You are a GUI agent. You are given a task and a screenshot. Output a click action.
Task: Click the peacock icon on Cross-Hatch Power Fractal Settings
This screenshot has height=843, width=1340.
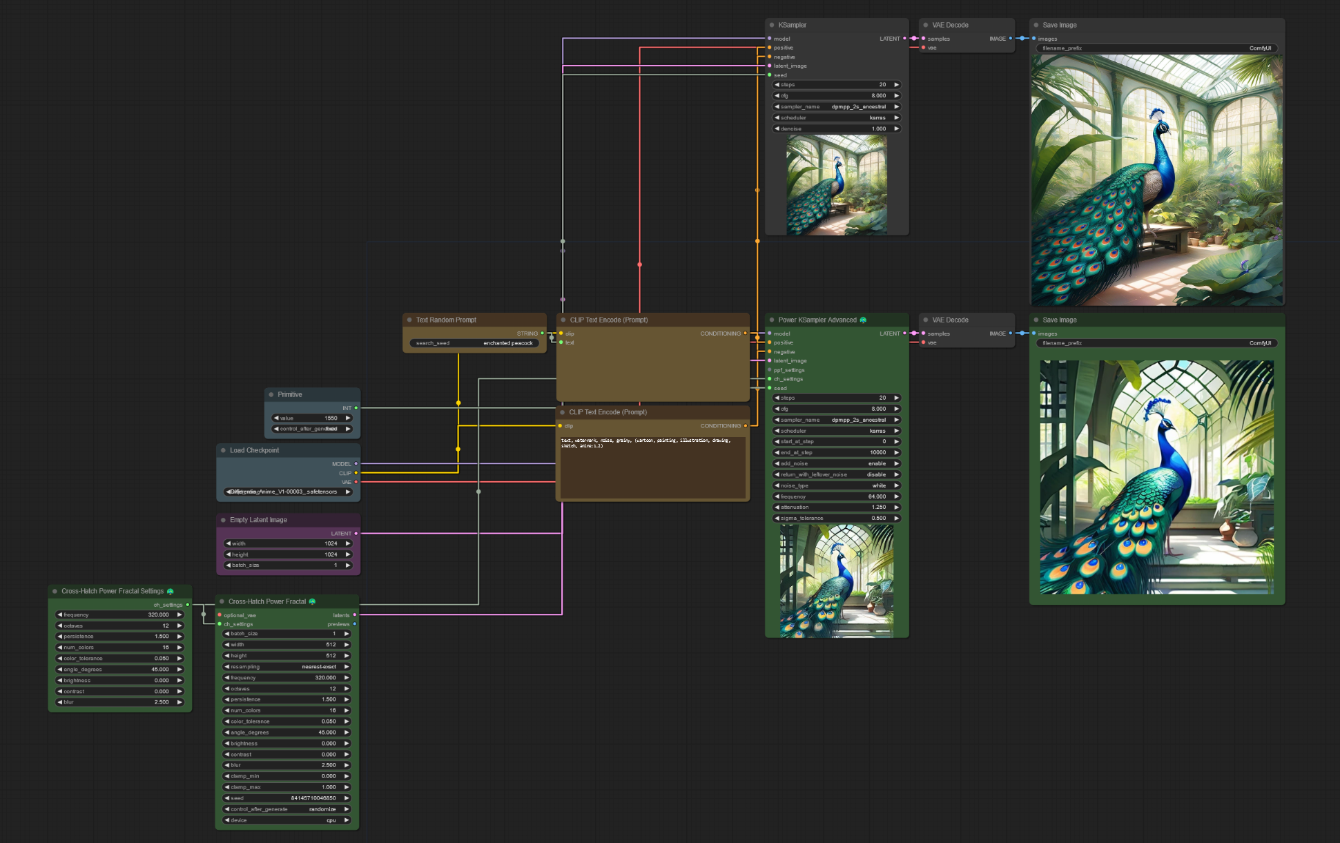[171, 591]
